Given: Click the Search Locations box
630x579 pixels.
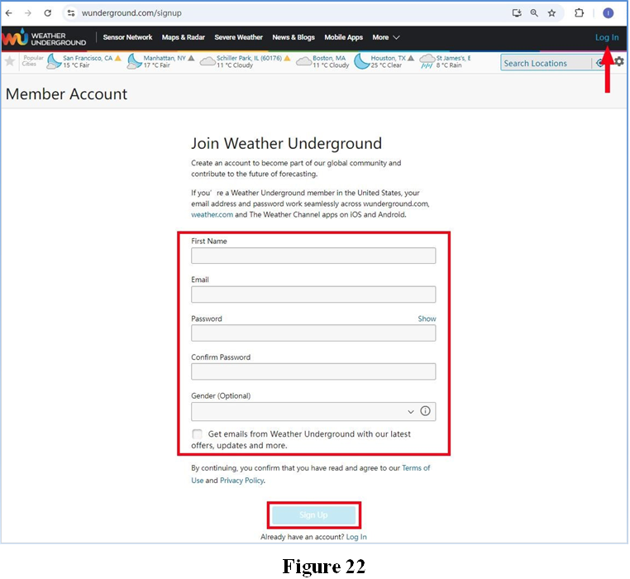Looking at the screenshot, I should coord(546,63).
